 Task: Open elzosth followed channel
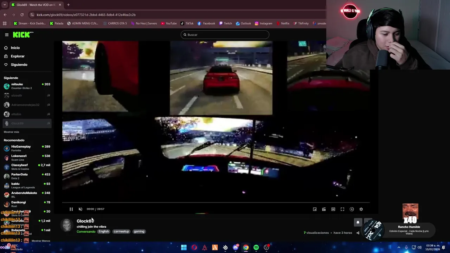pos(27,96)
